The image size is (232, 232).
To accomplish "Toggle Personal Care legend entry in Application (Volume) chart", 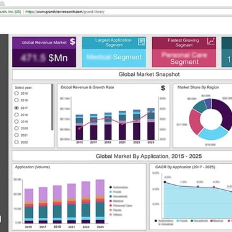I will coord(121,205).
